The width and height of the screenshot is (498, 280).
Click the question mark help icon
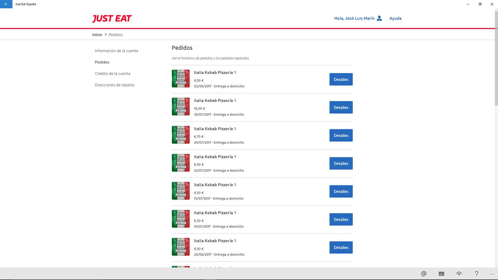pyautogui.click(x=476, y=274)
